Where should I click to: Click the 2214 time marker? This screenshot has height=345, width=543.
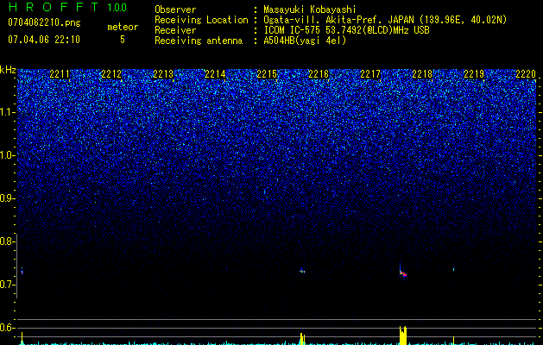click(215, 74)
